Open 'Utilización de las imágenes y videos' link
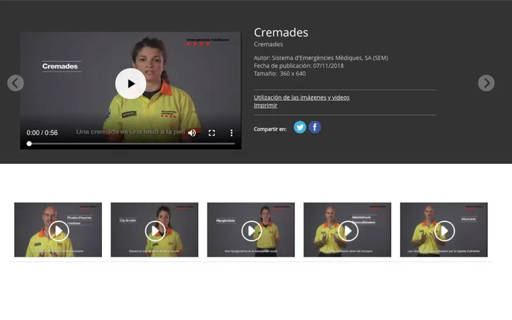 pyautogui.click(x=301, y=97)
